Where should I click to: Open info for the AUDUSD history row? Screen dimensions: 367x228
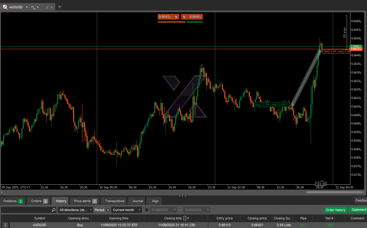click(x=5, y=225)
